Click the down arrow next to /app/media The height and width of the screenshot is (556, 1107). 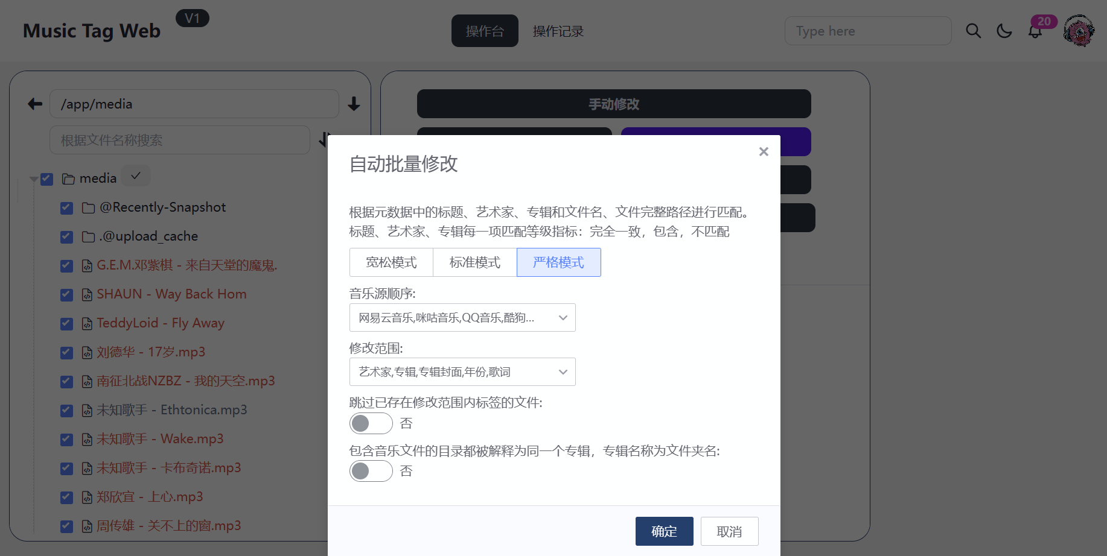354,104
